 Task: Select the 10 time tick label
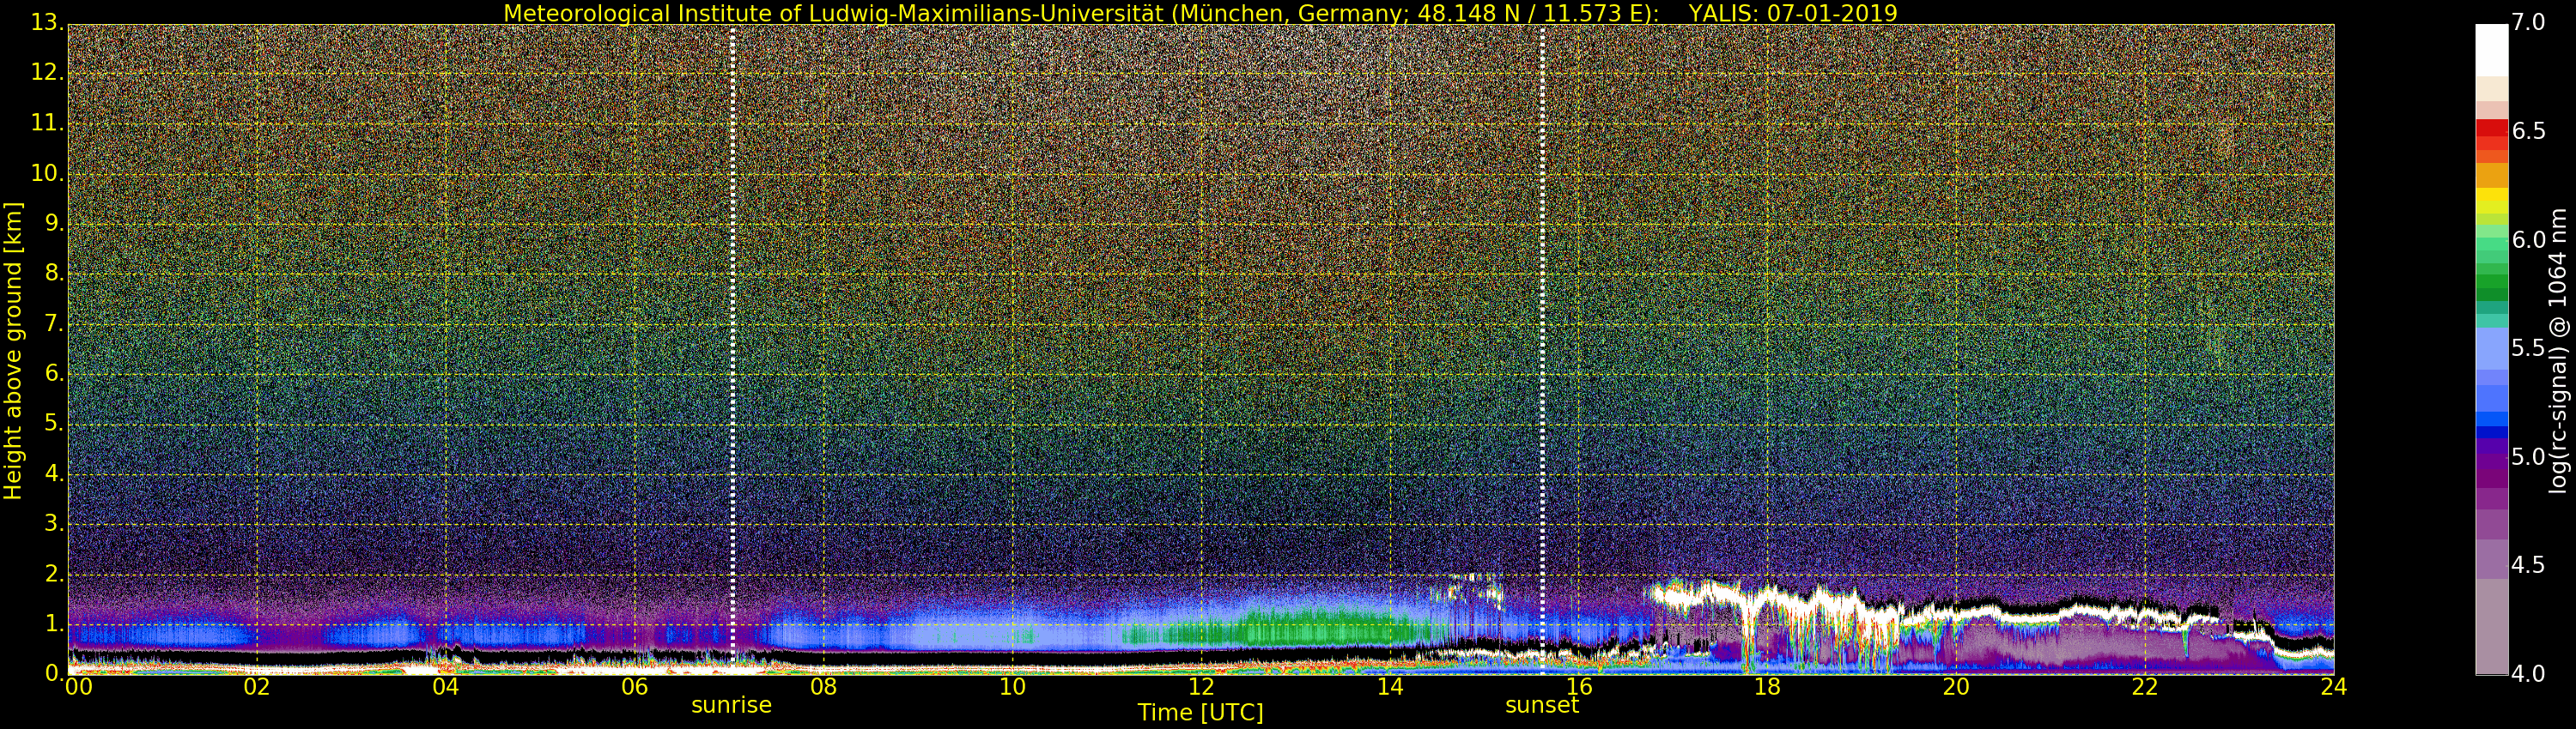click(x=1012, y=687)
